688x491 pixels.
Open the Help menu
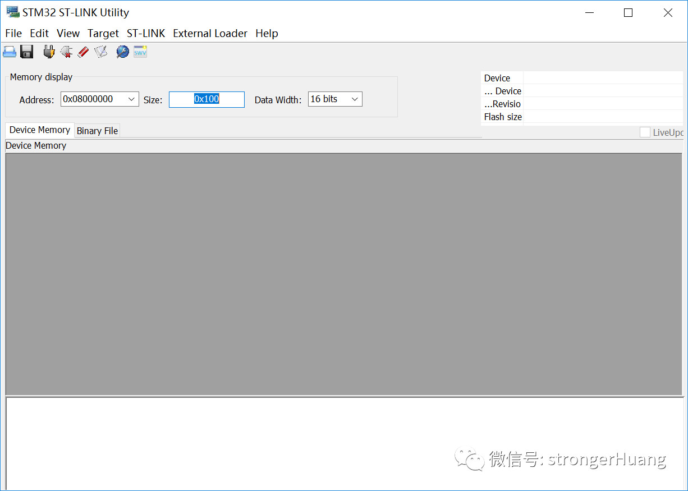267,33
